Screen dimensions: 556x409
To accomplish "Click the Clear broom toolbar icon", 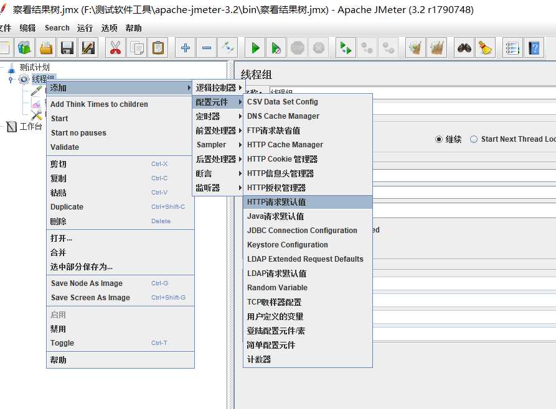I will click(x=415, y=48).
